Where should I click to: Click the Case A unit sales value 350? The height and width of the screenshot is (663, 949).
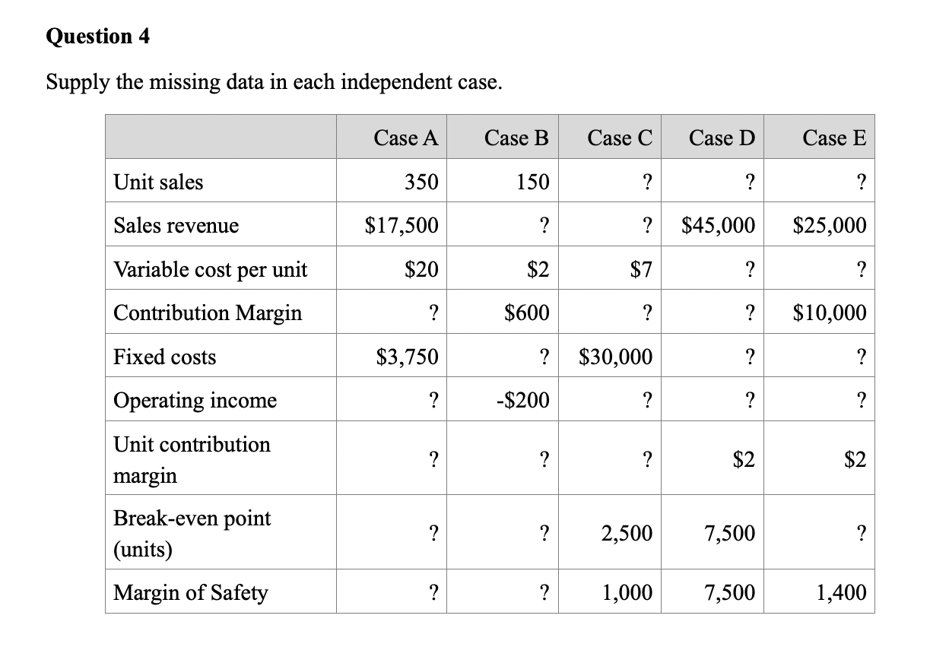(x=421, y=182)
